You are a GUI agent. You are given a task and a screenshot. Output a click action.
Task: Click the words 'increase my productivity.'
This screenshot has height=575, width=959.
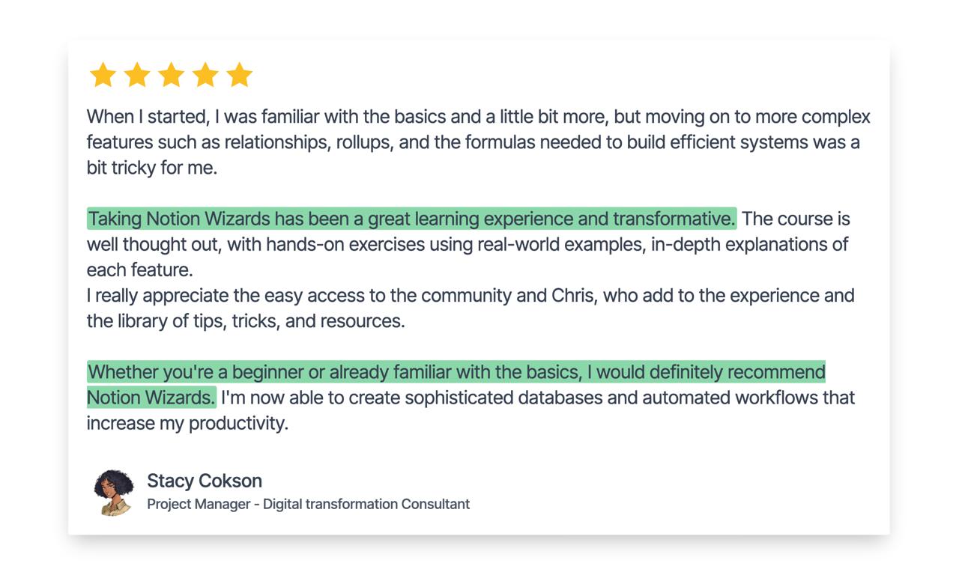click(x=187, y=423)
